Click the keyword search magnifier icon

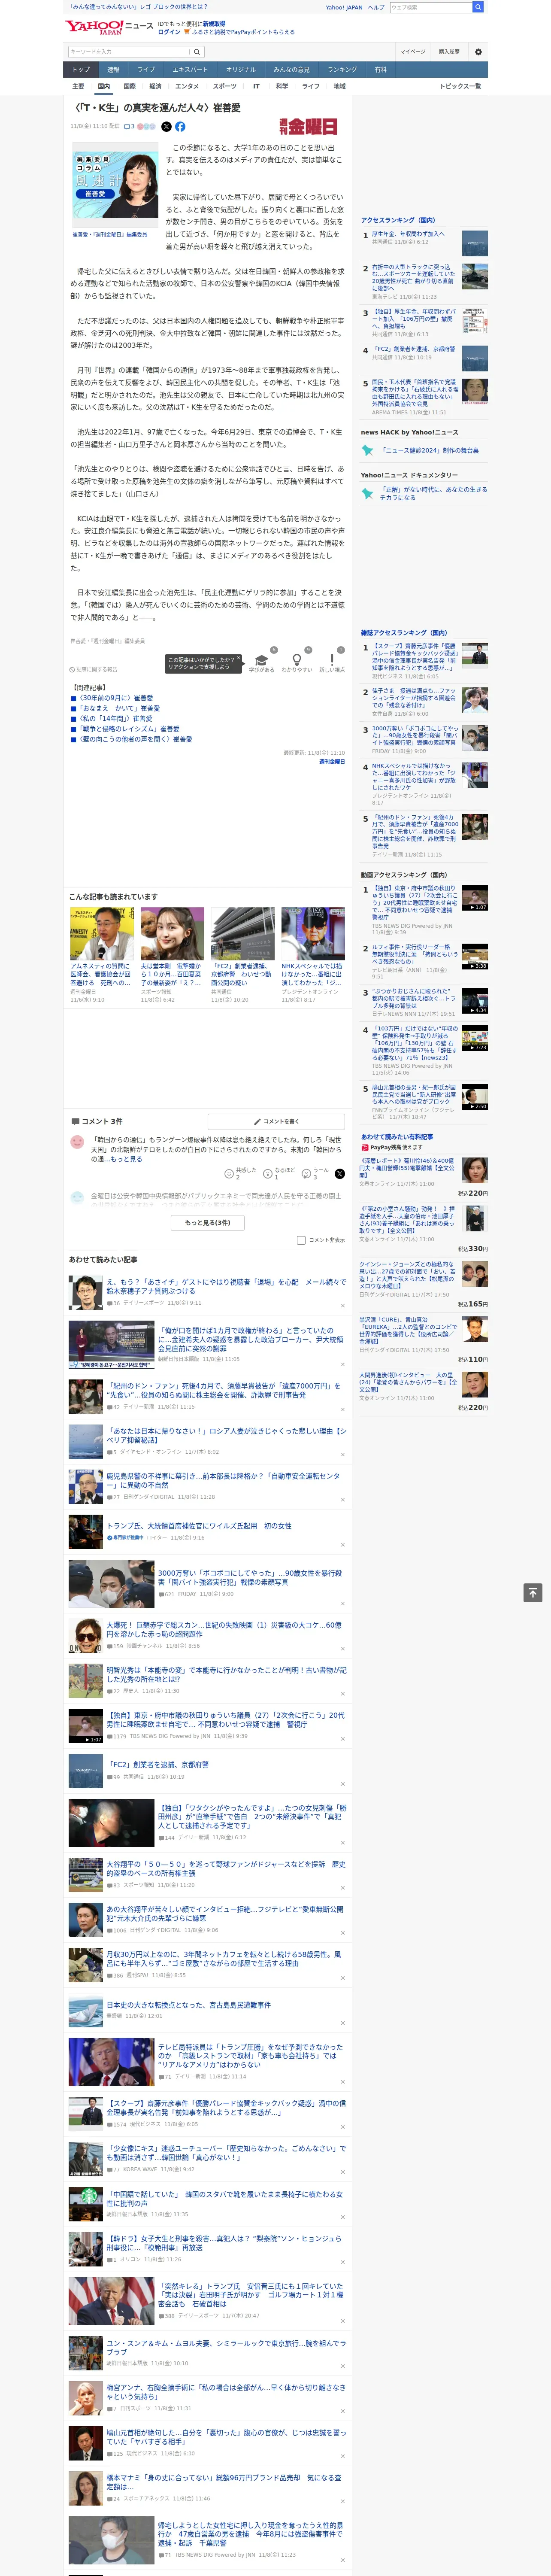click(x=197, y=52)
